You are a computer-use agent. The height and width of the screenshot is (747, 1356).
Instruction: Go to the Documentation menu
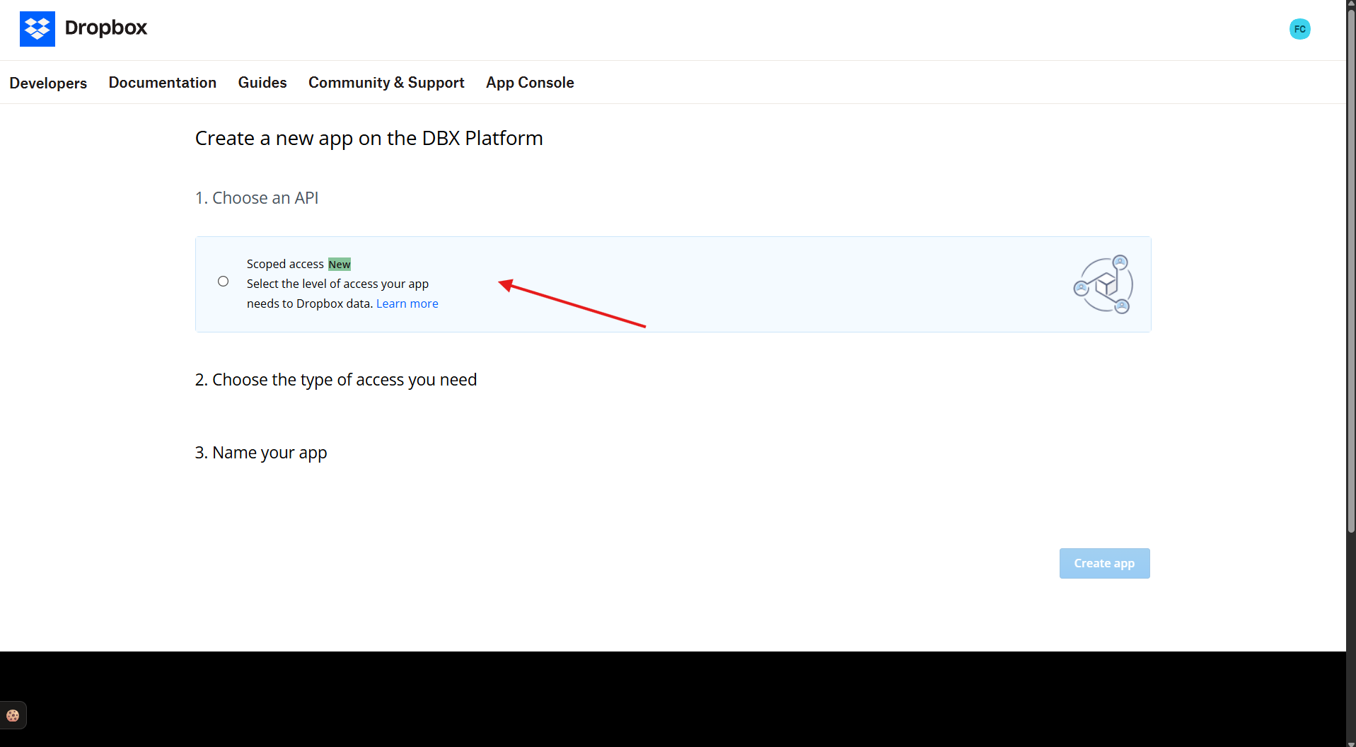(162, 83)
